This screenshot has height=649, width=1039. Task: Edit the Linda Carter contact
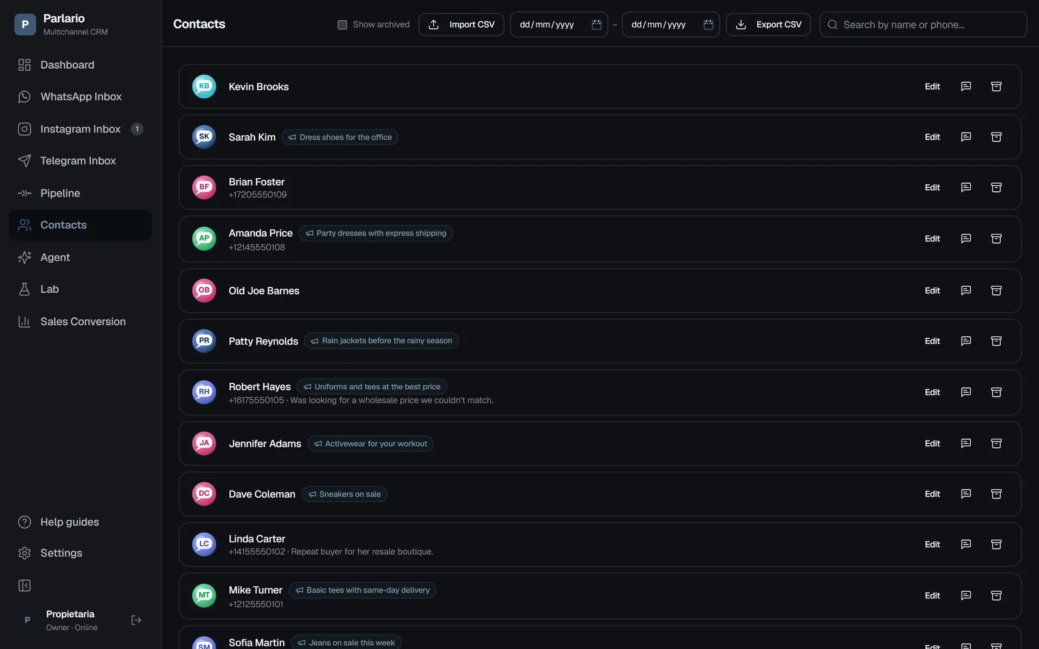click(933, 545)
